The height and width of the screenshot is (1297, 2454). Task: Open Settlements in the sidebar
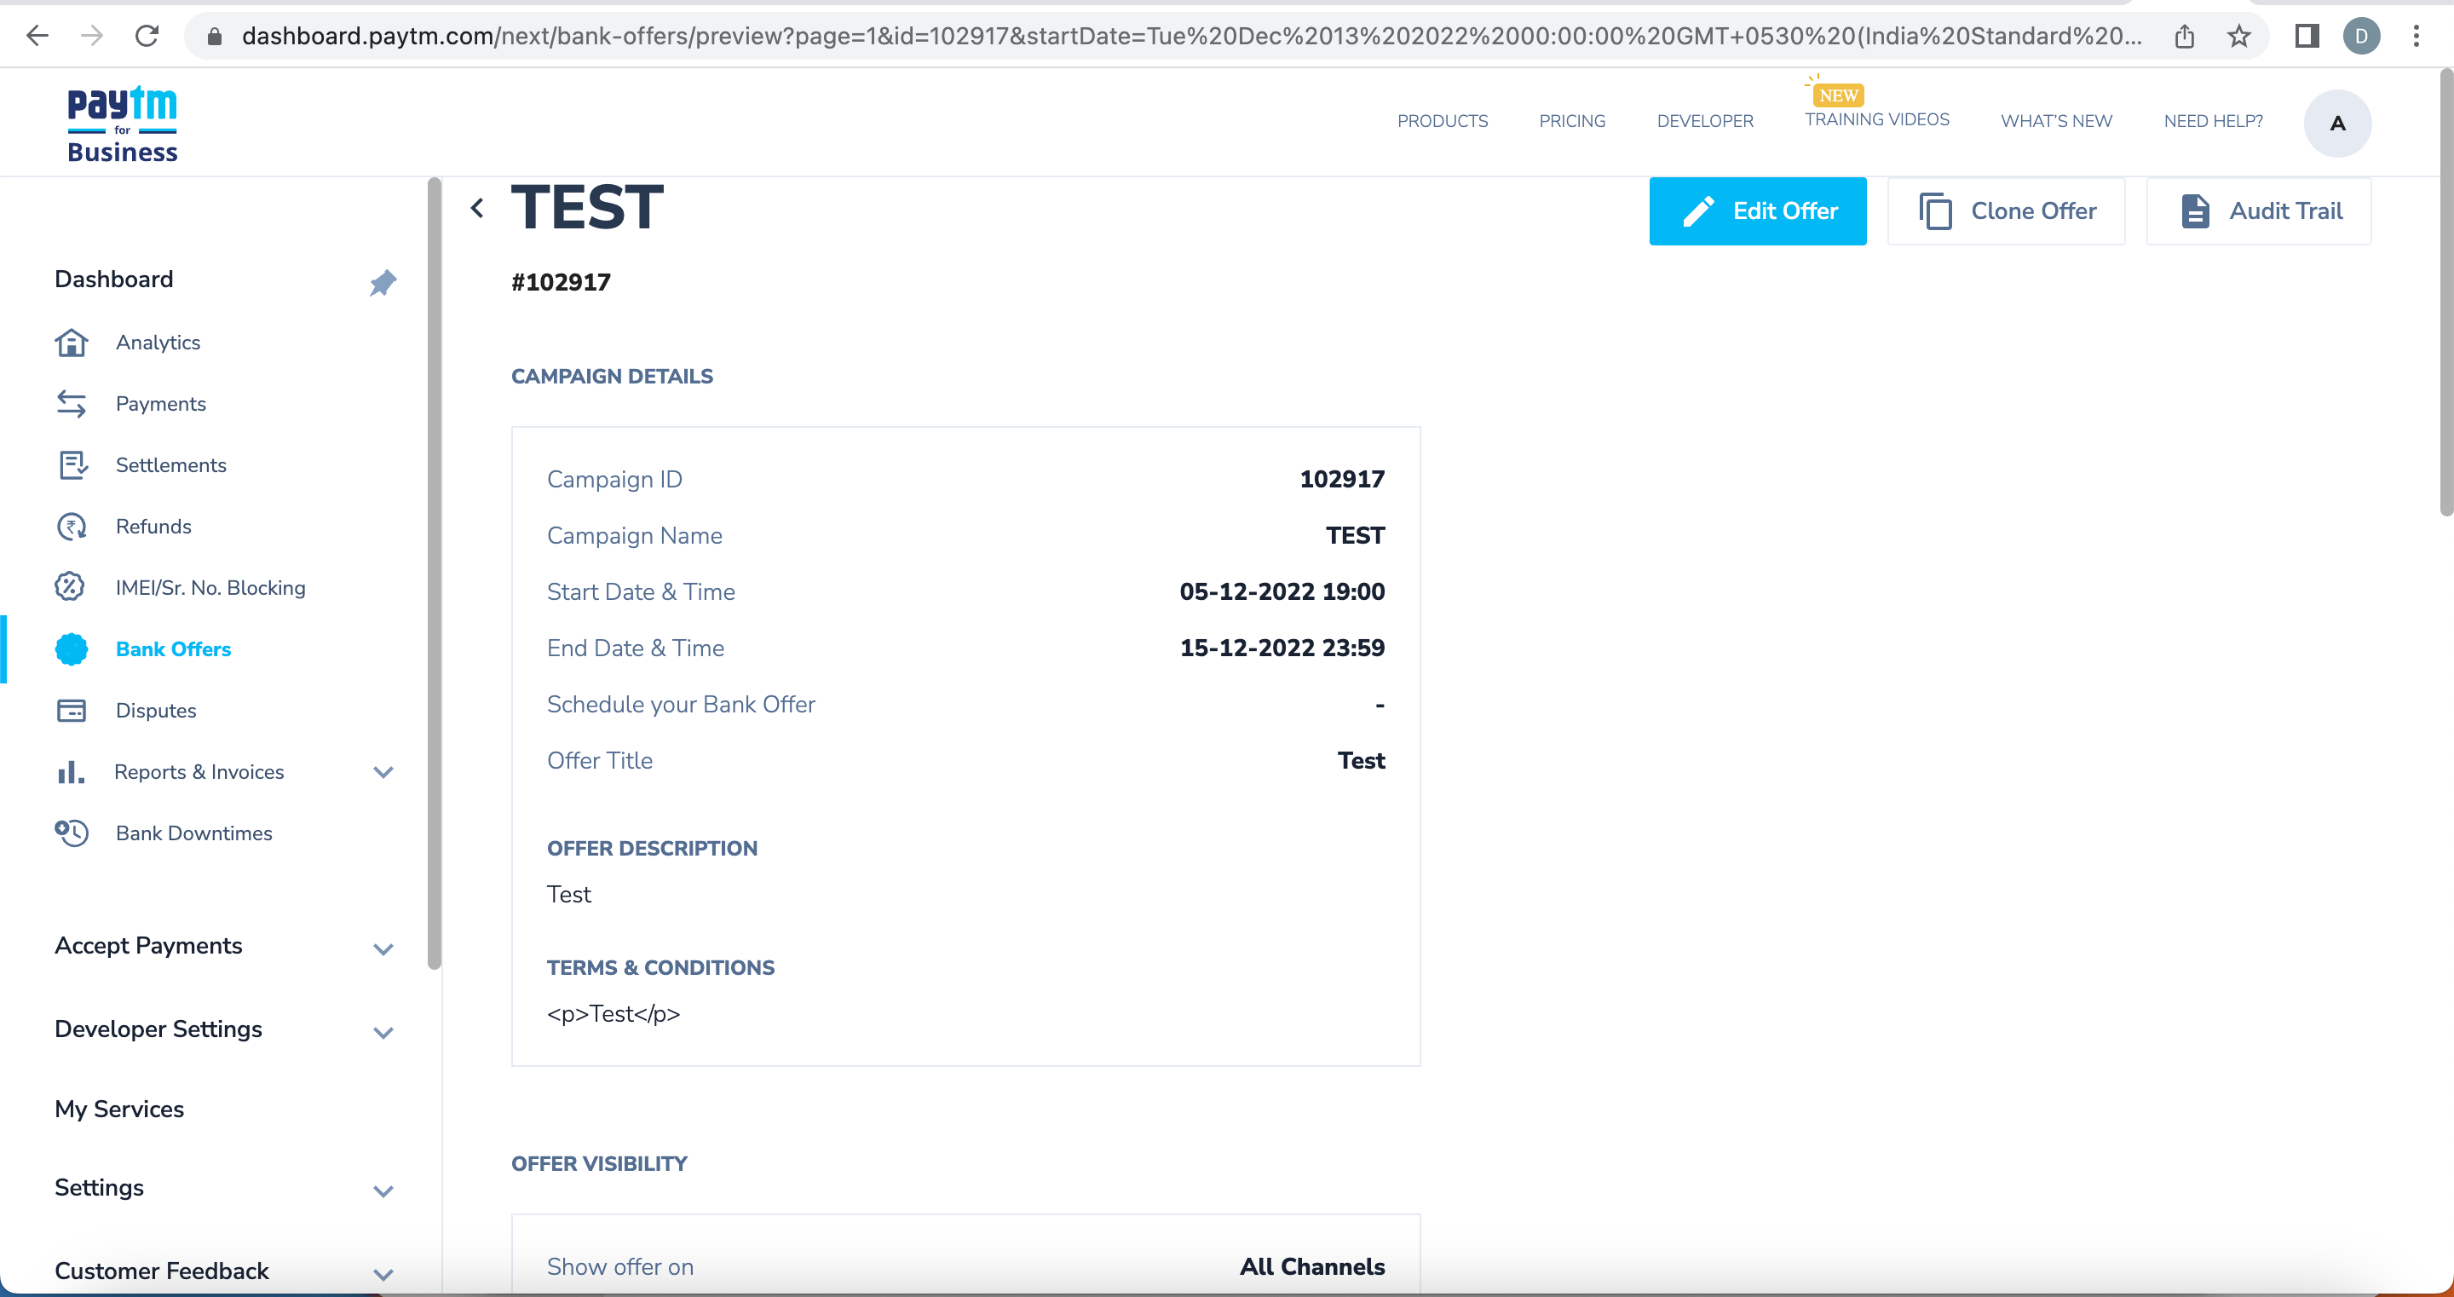pos(171,465)
